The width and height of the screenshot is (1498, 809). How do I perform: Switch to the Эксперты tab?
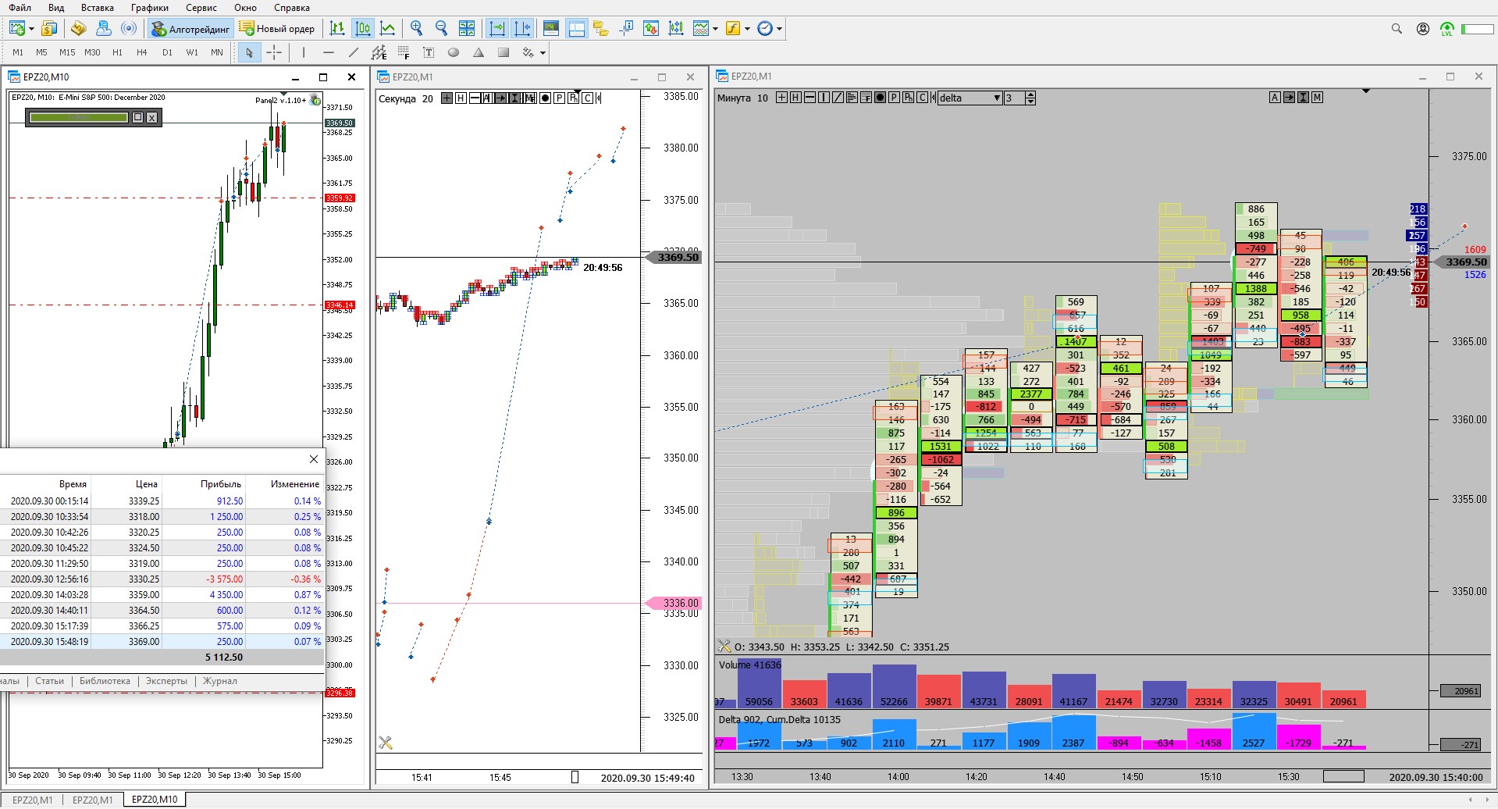pos(166,681)
